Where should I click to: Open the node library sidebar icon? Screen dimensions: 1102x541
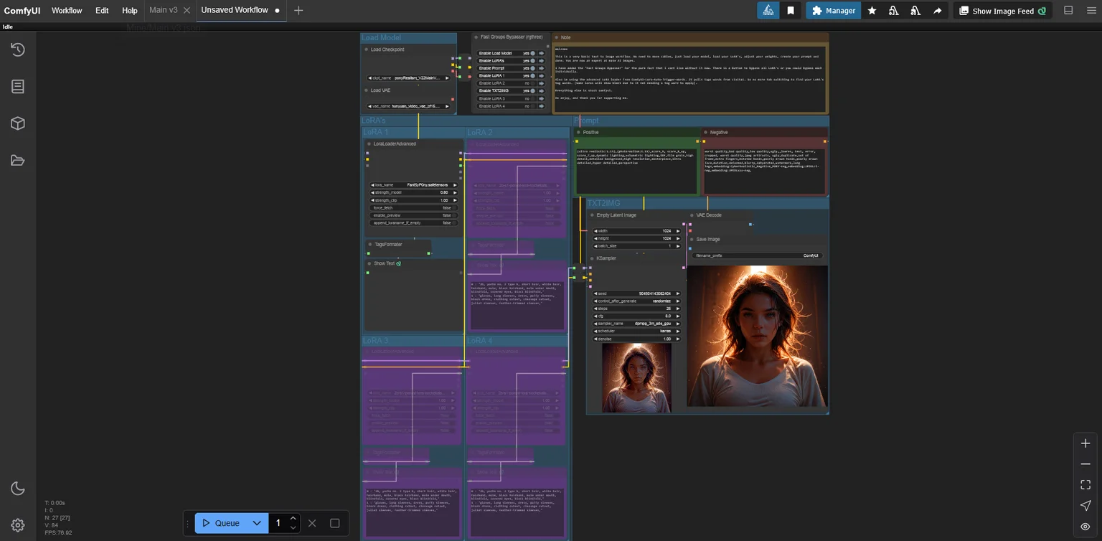click(x=18, y=86)
